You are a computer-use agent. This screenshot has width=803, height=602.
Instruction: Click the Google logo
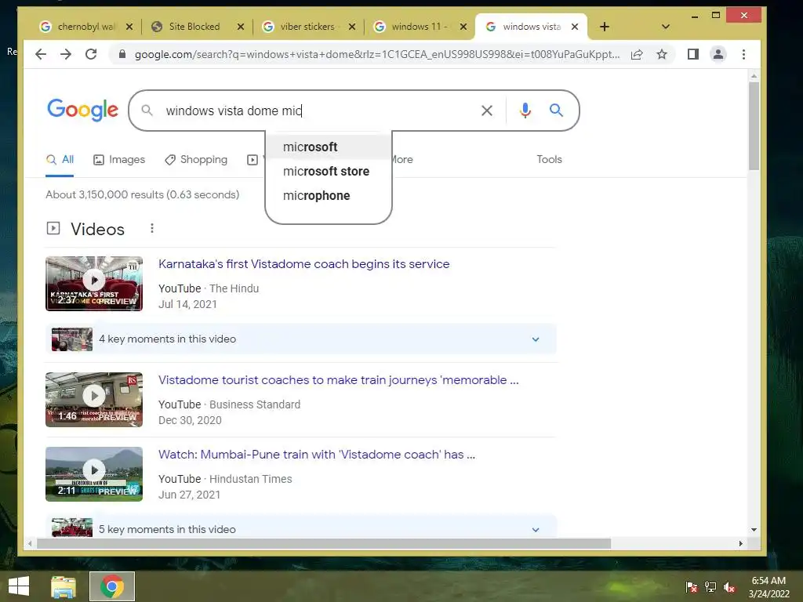point(82,110)
